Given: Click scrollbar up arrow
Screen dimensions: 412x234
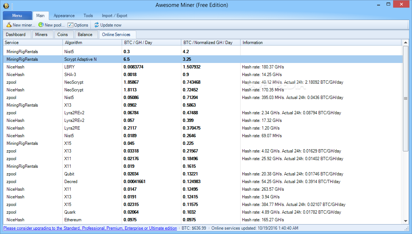Looking at the screenshot, I should pyautogui.click(x=405, y=42).
